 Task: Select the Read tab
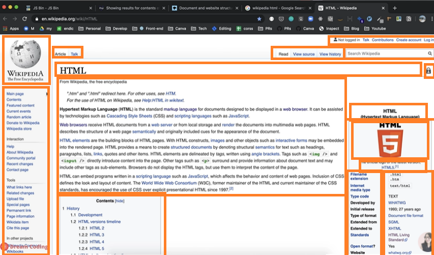click(283, 54)
